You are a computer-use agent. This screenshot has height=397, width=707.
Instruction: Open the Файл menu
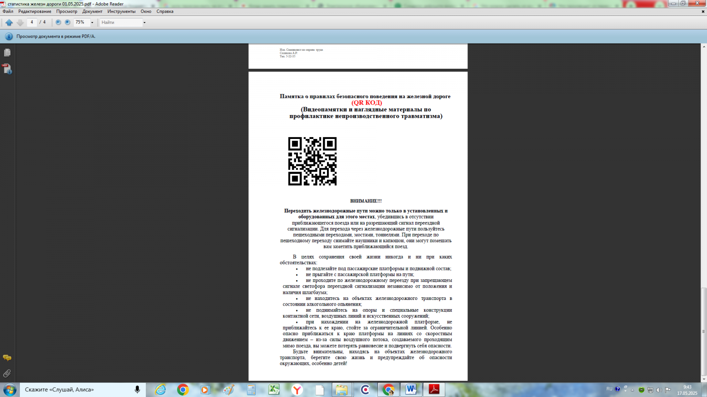pos(8,11)
